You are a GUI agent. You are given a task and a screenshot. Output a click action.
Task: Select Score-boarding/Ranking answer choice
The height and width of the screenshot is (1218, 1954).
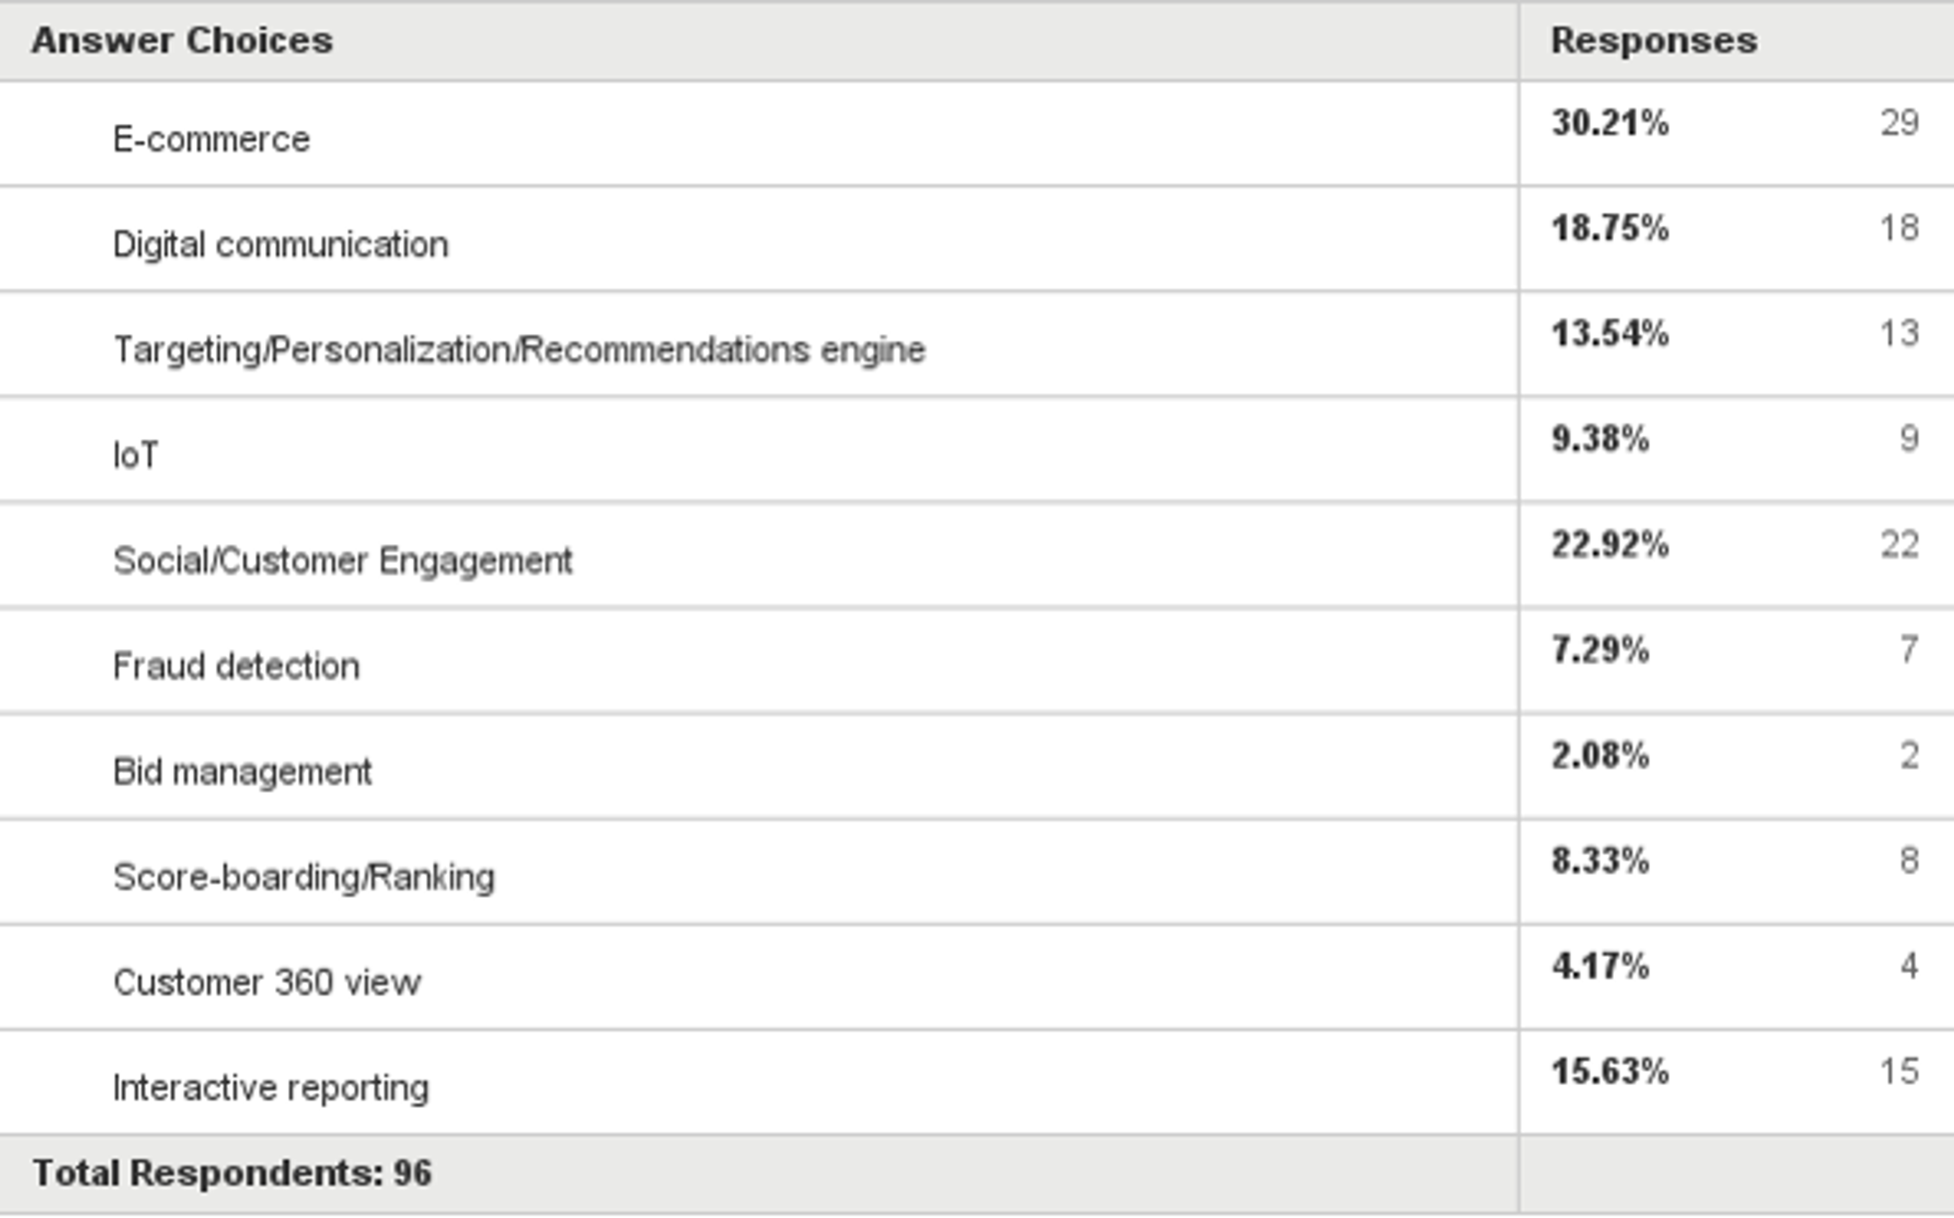tap(304, 877)
